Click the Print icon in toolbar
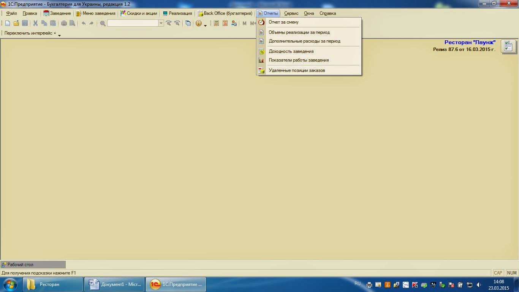The image size is (519, 292). [64, 23]
